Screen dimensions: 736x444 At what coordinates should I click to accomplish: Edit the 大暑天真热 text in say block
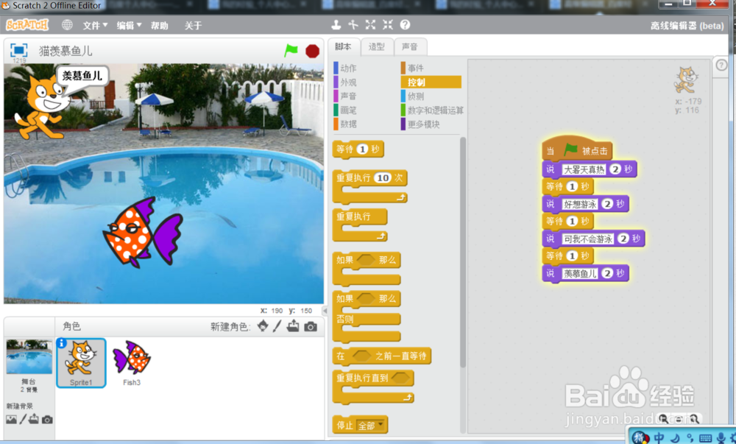[584, 169]
